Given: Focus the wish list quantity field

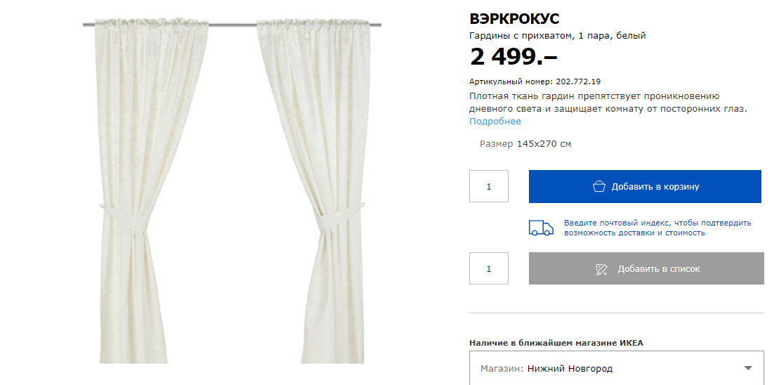Looking at the screenshot, I should pyautogui.click(x=489, y=268).
